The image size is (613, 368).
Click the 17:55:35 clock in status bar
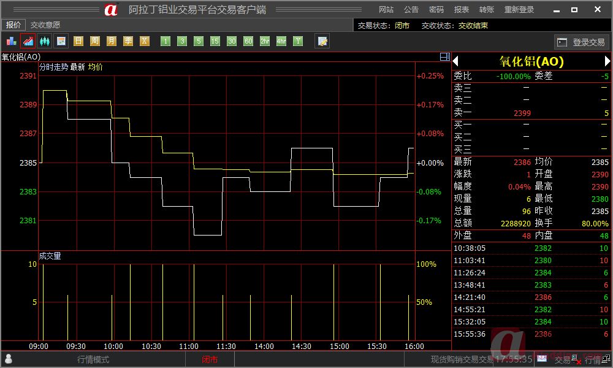tap(514, 359)
